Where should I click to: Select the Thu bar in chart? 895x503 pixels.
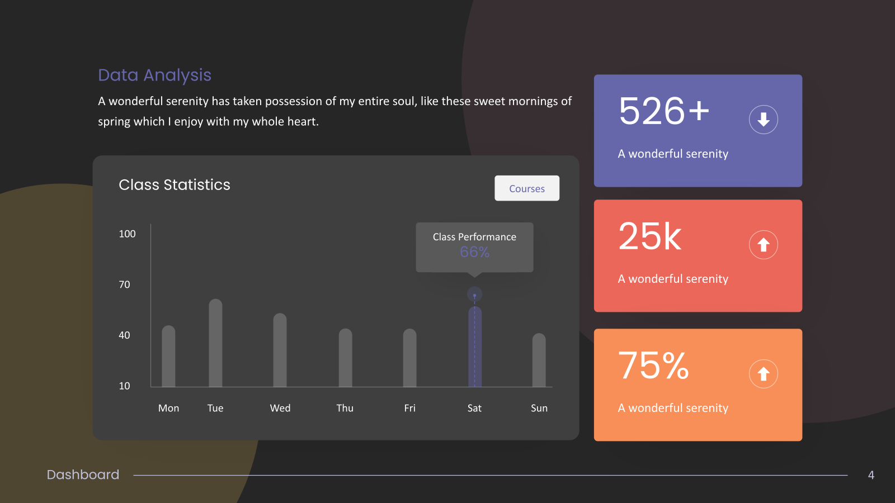pyautogui.click(x=345, y=358)
